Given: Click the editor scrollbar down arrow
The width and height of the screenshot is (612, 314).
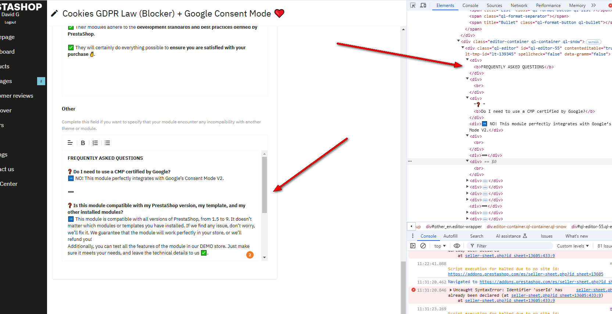Looking at the screenshot, I should point(264,257).
